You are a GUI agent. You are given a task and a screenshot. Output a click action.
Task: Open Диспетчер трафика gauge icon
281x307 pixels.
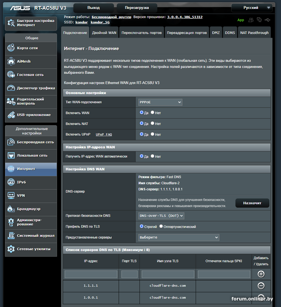(11, 88)
